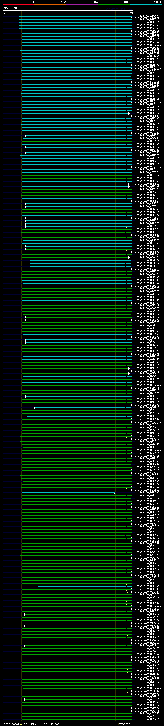Select label UniRef100_Q6YZZ6
This screenshot has width=164, height=726.
pyautogui.click(x=147, y=719)
